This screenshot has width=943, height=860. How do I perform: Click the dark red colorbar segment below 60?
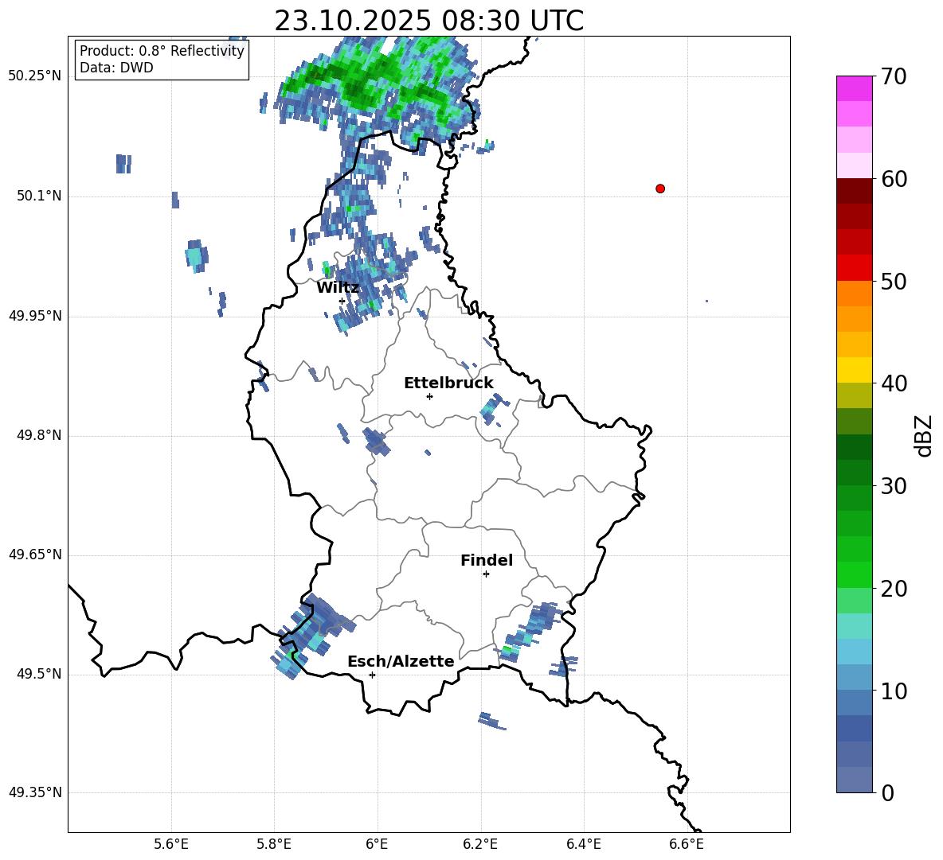[855, 191]
